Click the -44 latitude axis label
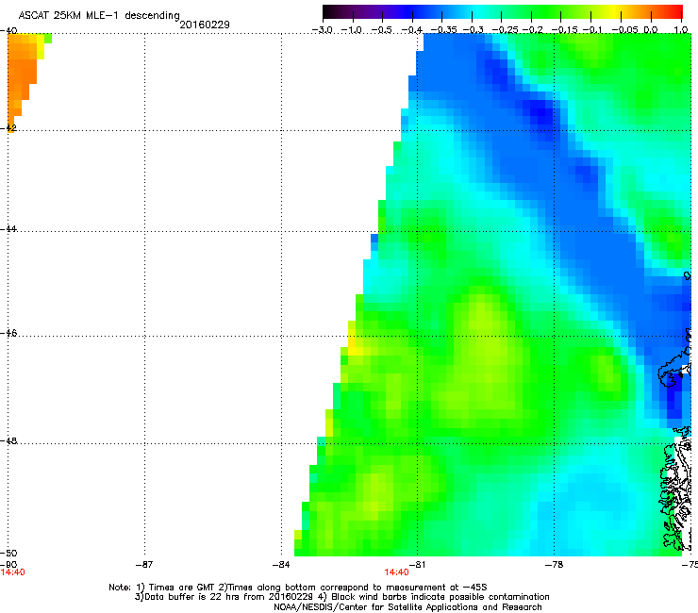 coord(8,229)
